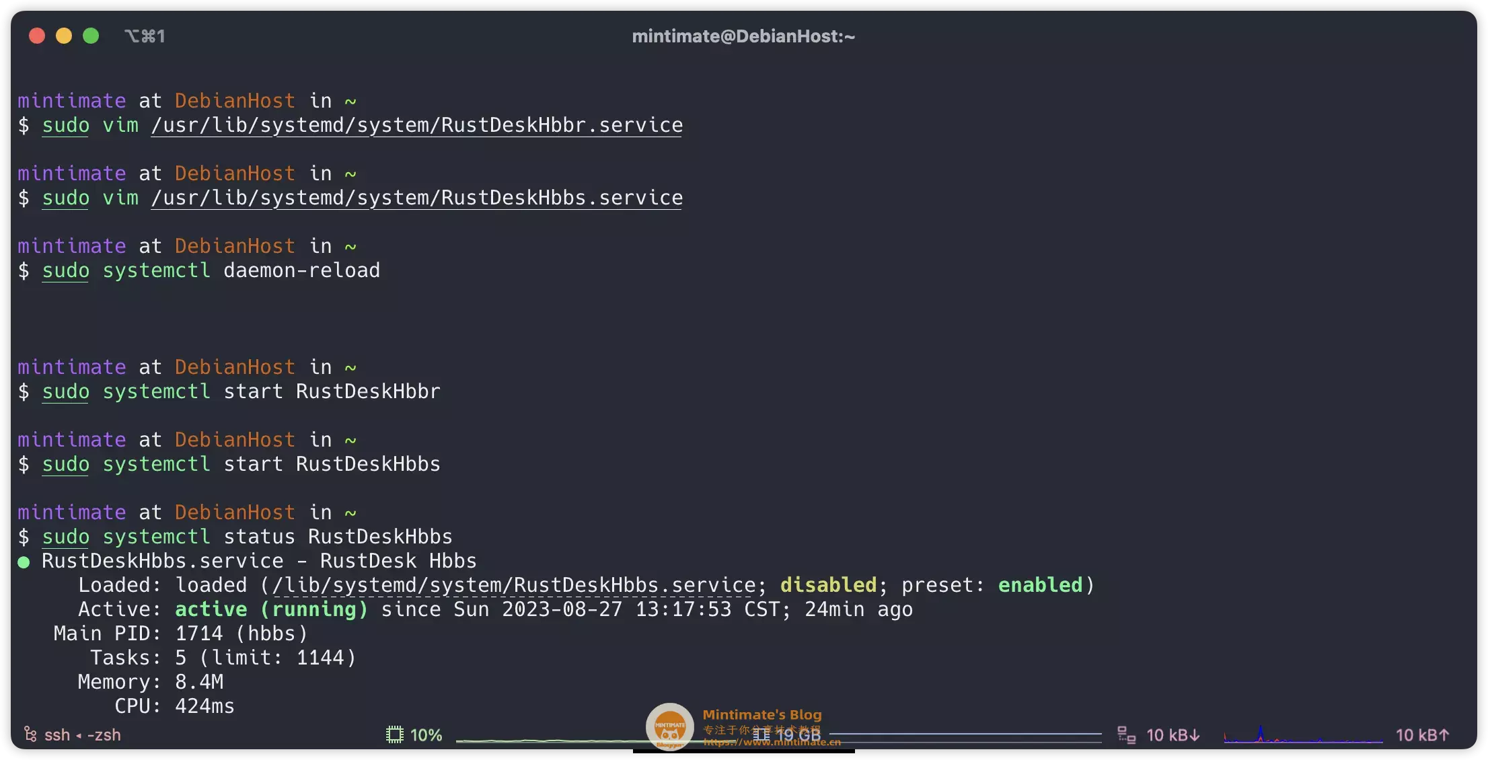Click the 'daemon-reload' command argument
Viewport: 1488px width, 760px height.
[x=302, y=270]
